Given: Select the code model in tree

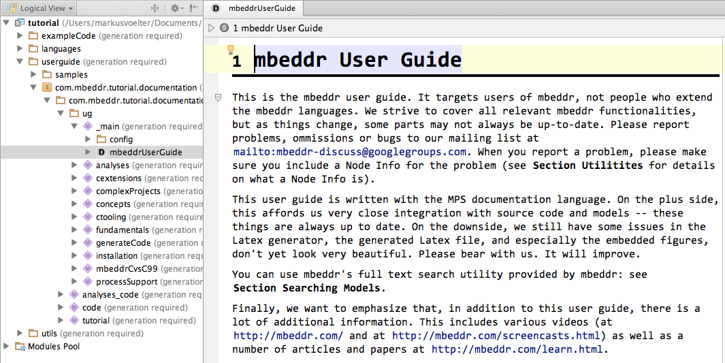Looking at the screenshot, I should (x=91, y=308).
